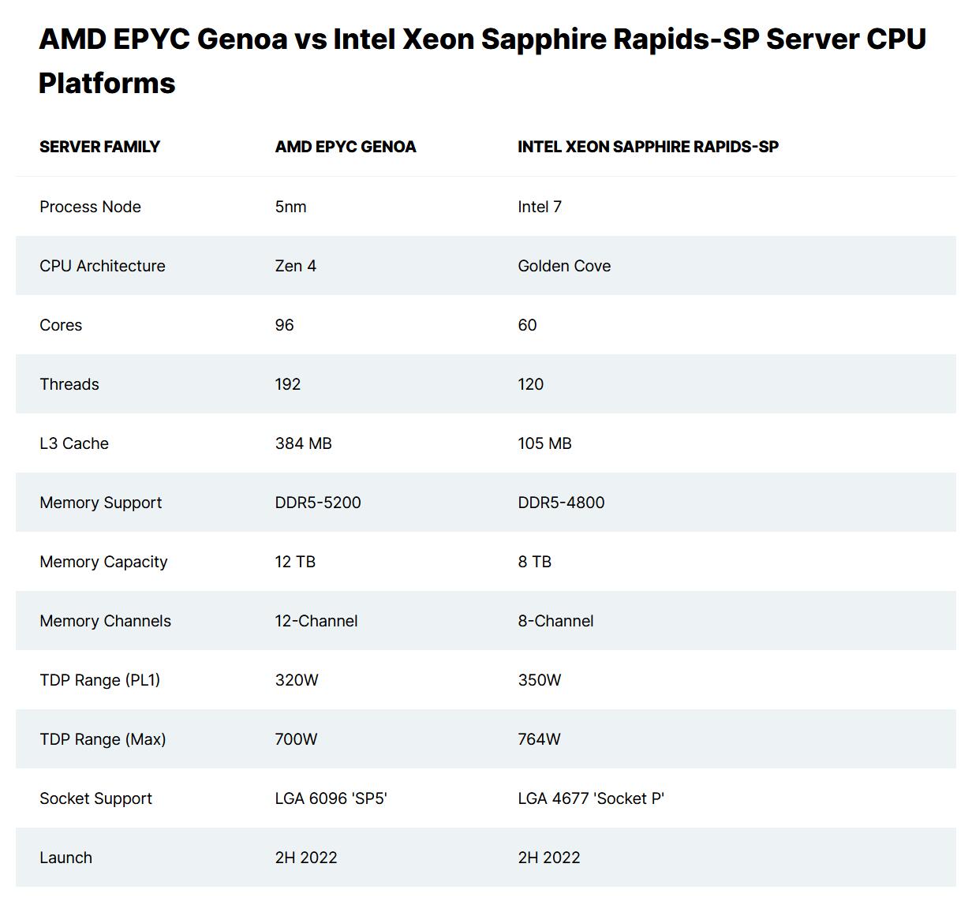
Task: Select the Golden Cove cell
Action: 564,266
